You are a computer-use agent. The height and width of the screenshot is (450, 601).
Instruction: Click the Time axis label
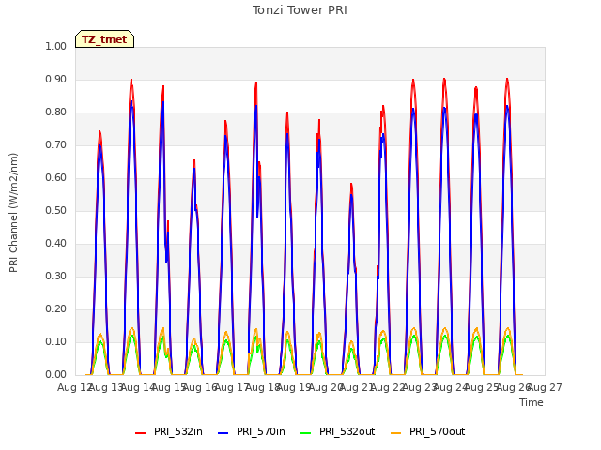click(x=532, y=402)
